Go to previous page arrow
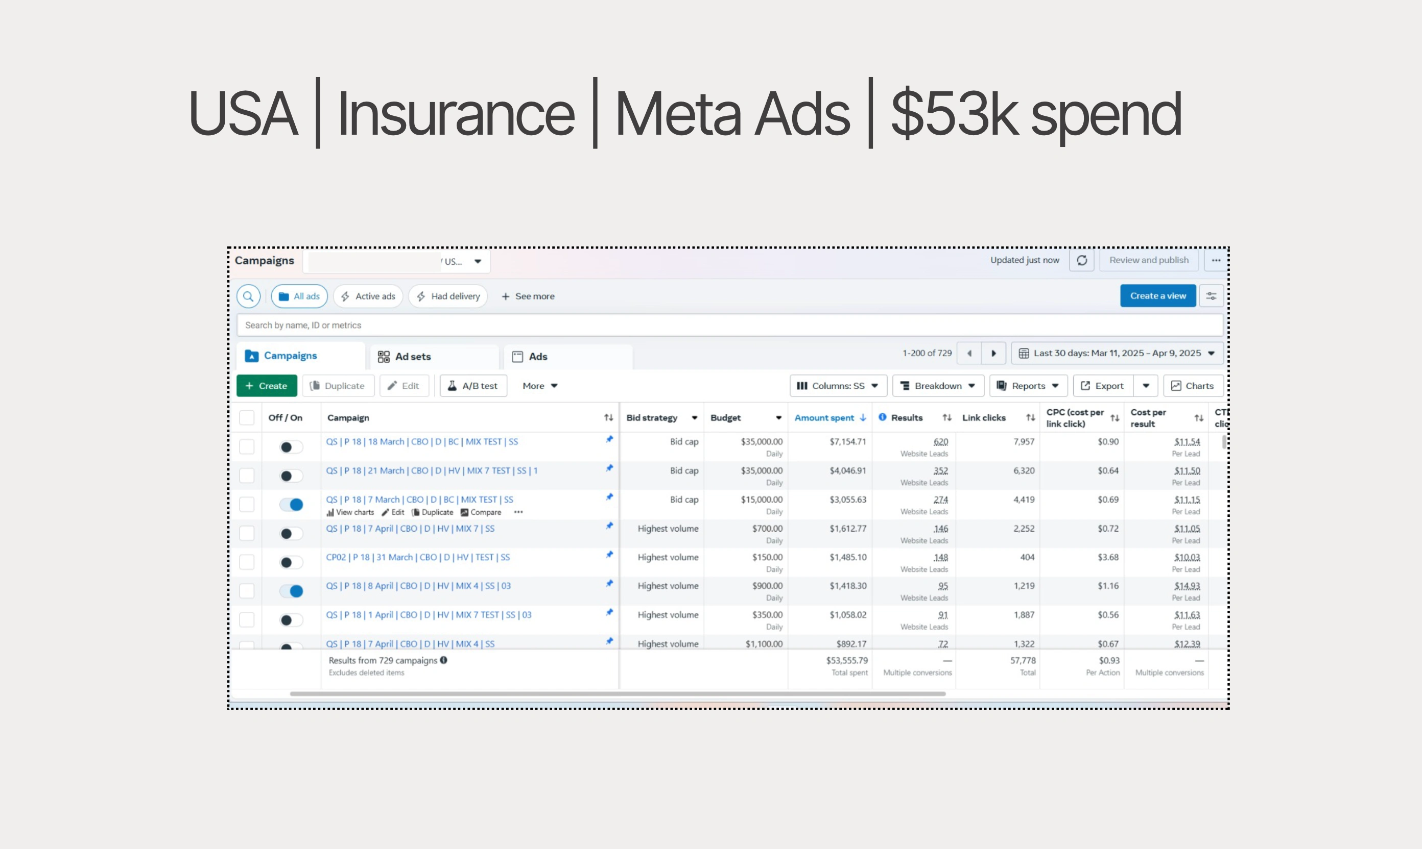The image size is (1422, 849). 969,354
